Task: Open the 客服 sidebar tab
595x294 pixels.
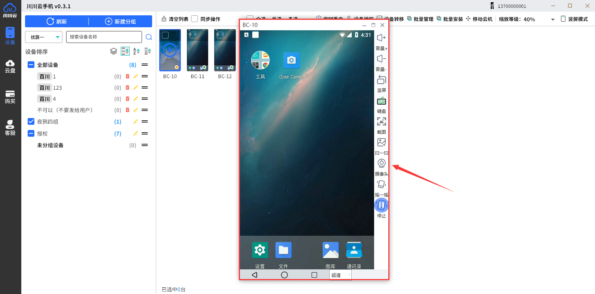Action: click(10, 128)
